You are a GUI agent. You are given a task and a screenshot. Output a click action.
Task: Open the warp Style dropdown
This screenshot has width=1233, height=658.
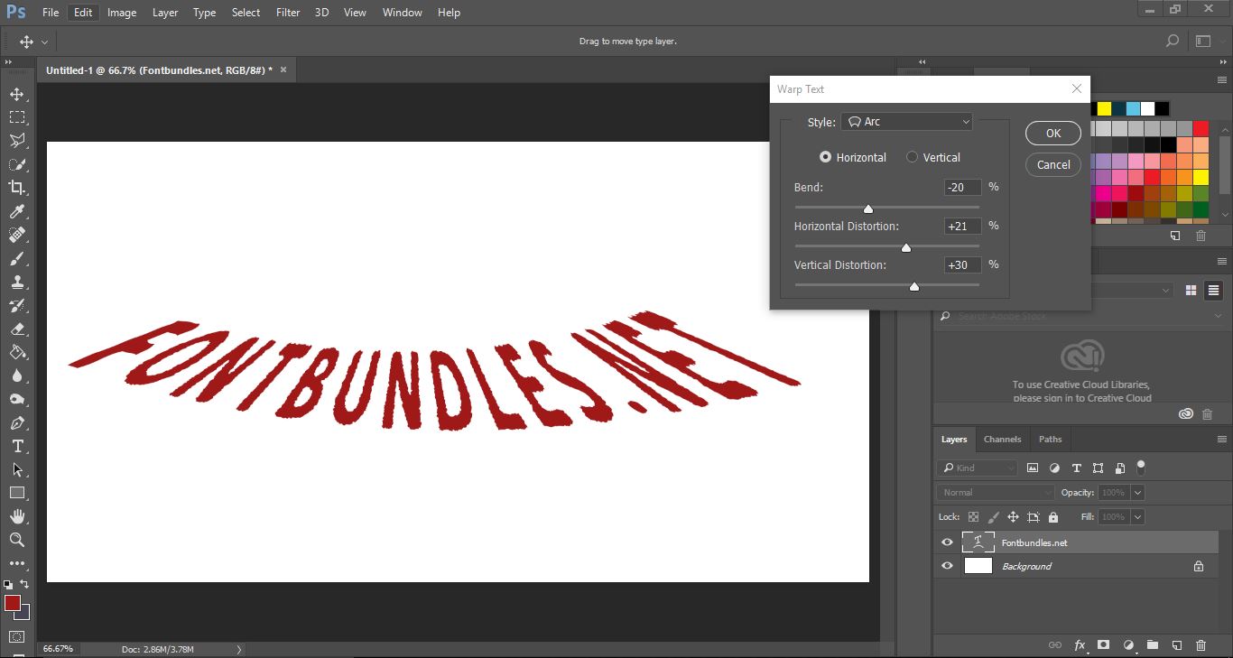pos(906,120)
